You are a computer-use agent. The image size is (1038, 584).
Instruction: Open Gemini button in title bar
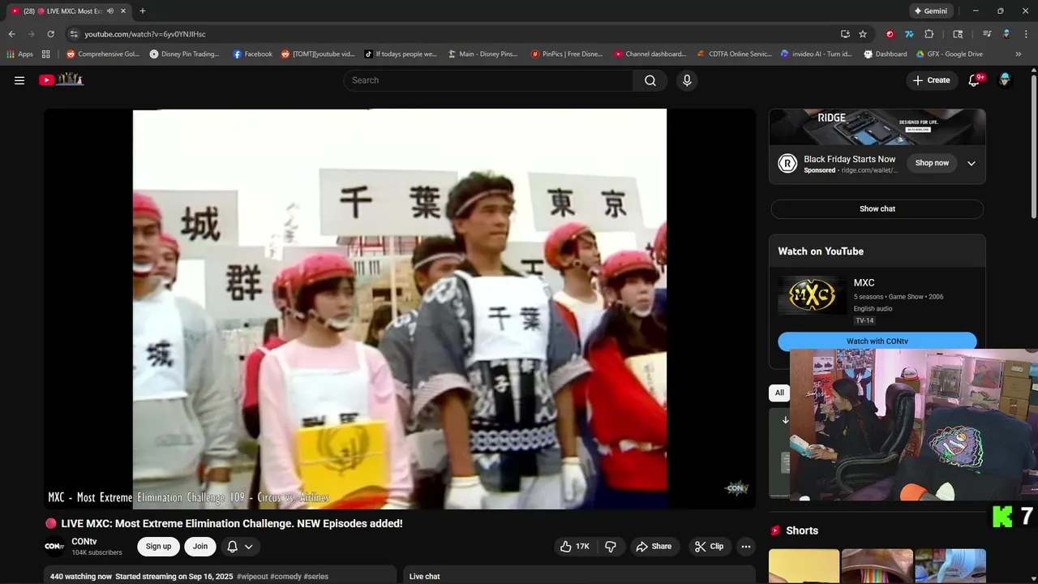tap(930, 11)
